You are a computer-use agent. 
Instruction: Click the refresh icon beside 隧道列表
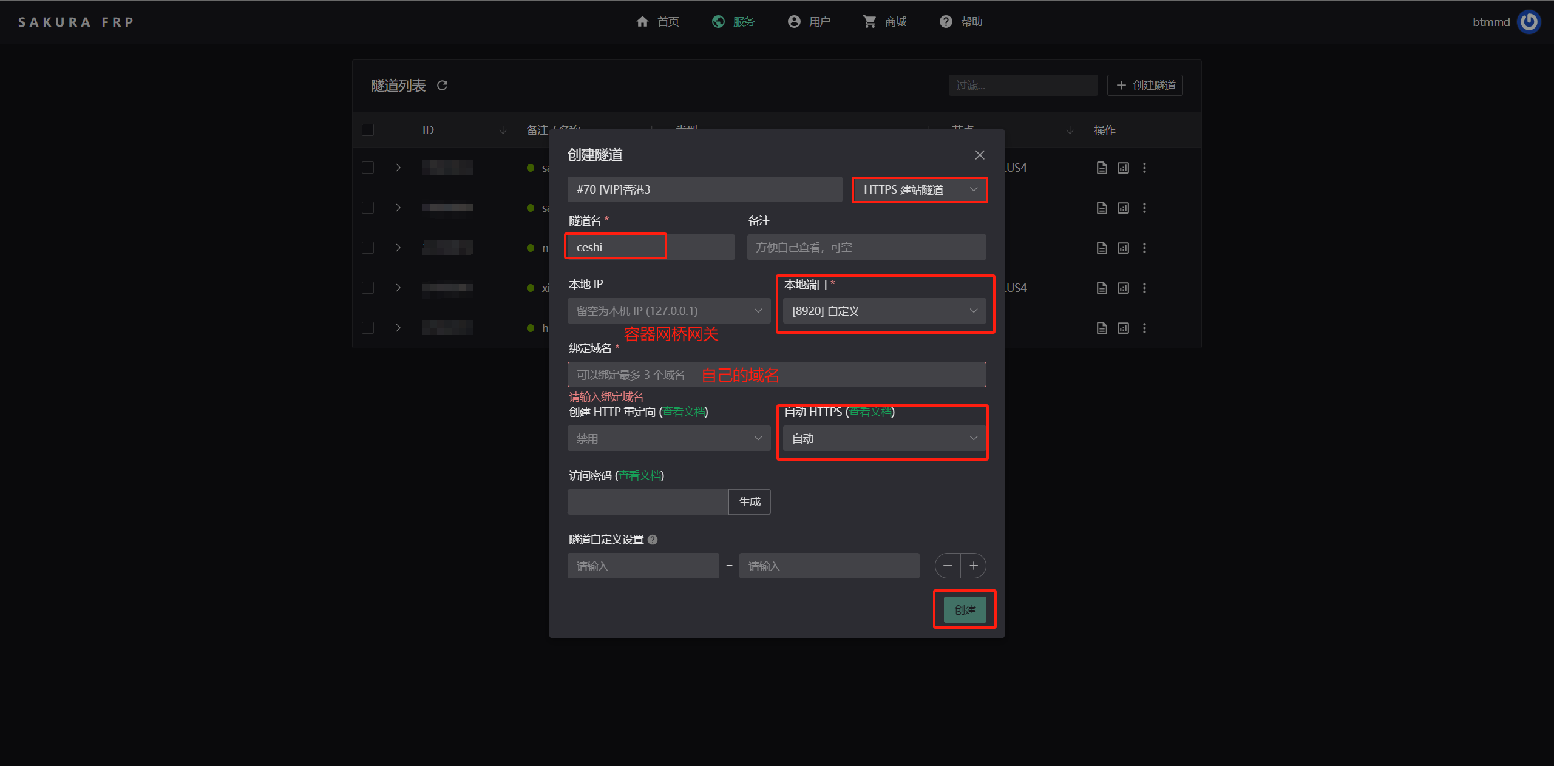[442, 86]
